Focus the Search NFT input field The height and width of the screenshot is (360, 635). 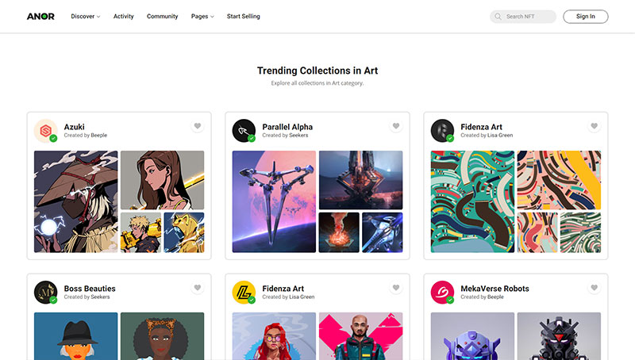[x=523, y=17]
